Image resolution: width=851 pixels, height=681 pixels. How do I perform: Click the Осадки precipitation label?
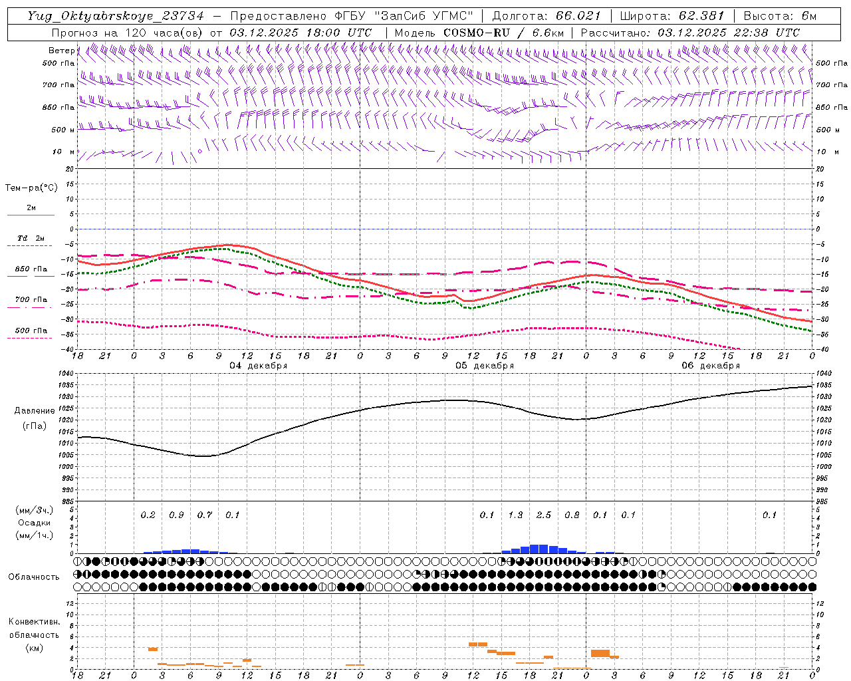[x=35, y=523]
